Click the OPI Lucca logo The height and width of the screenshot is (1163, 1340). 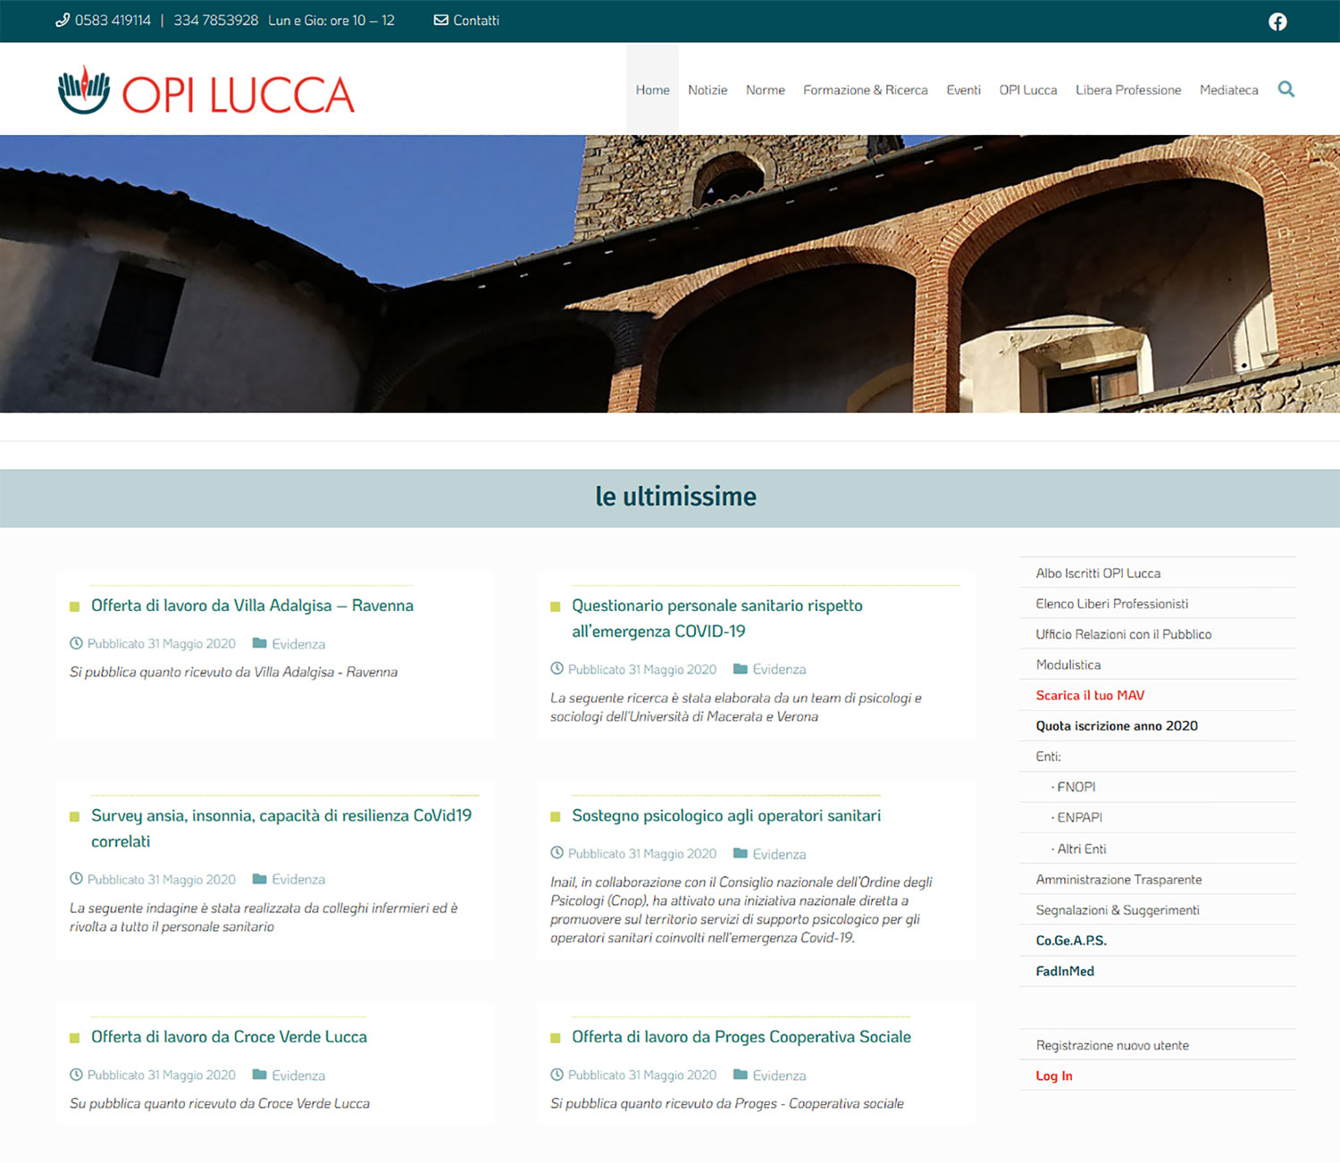pyautogui.click(x=206, y=90)
